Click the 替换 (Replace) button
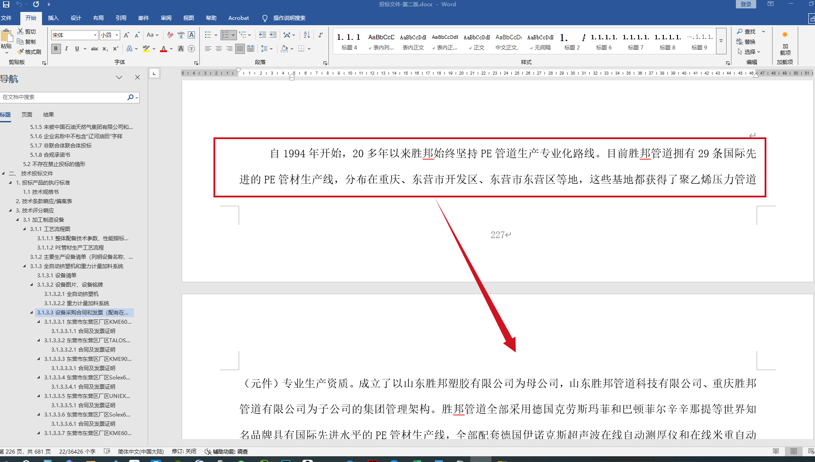Image resolution: width=815 pixels, height=462 pixels. (x=746, y=42)
